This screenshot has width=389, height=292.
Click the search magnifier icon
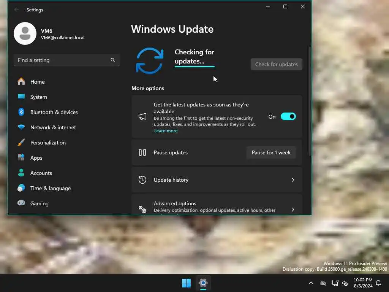[x=112, y=60]
